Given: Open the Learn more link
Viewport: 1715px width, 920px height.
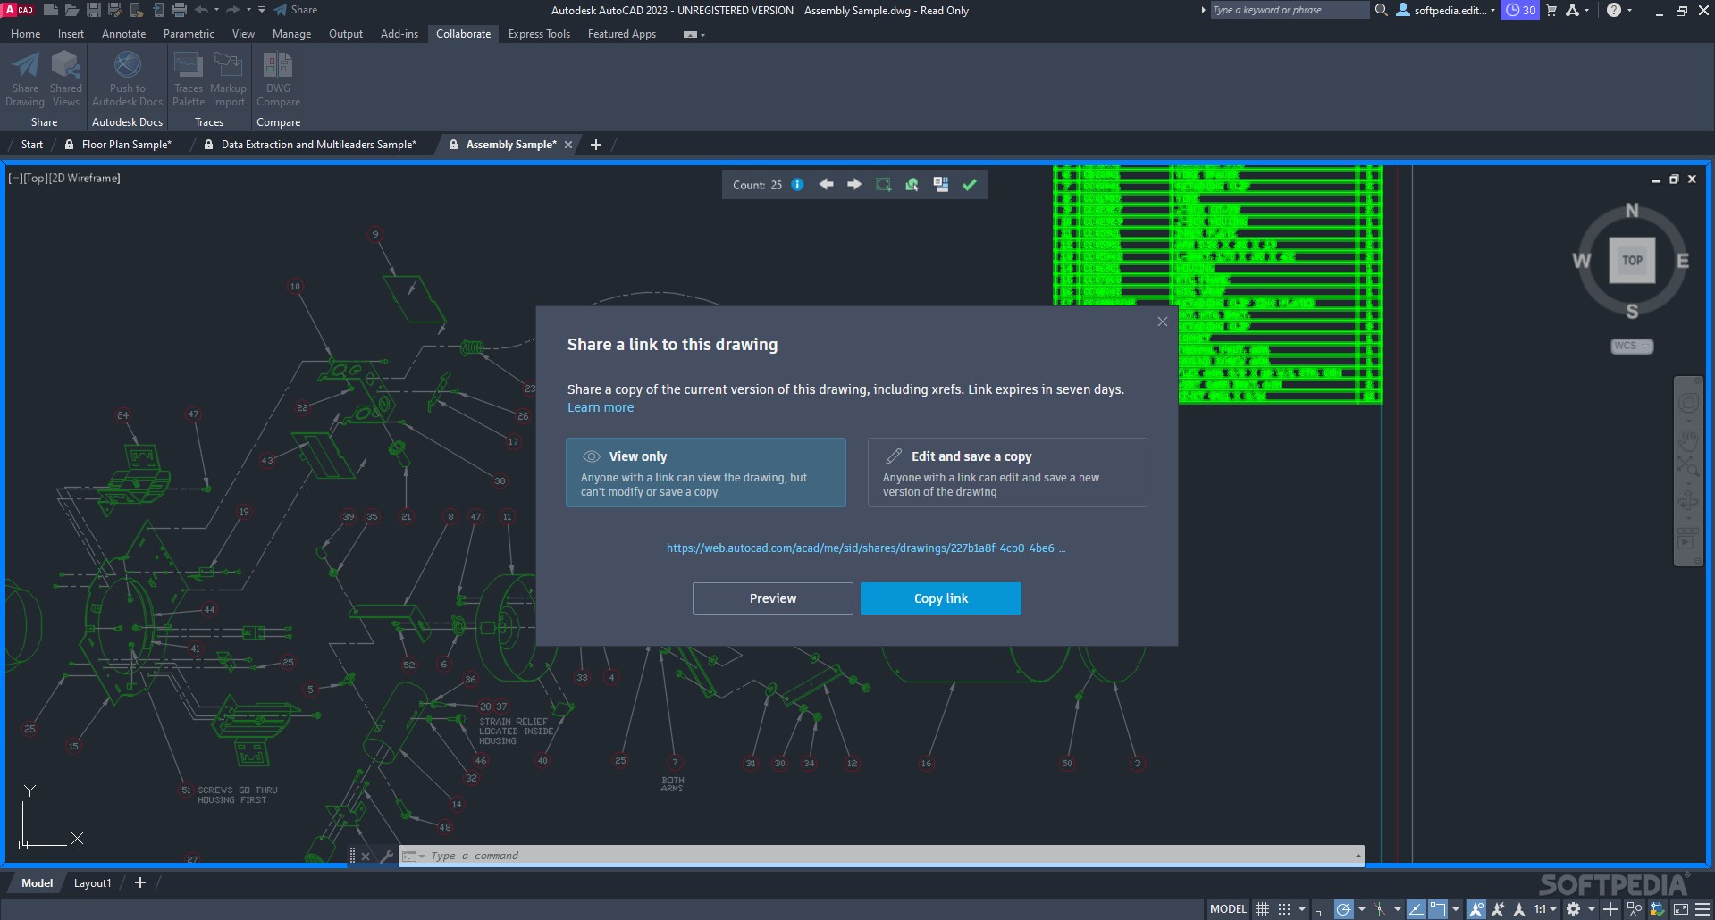Looking at the screenshot, I should coord(601,407).
